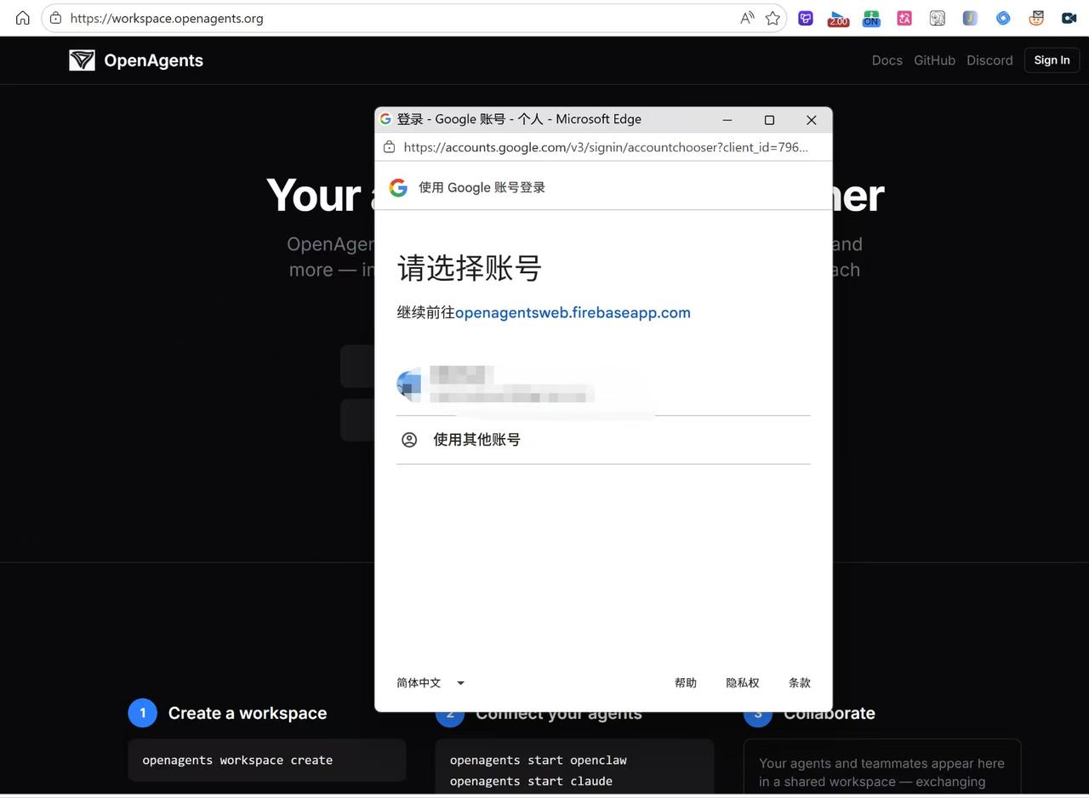The image size is (1089, 798).
Task: Click the 使用 Google 账号登录 header text
Action: pos(482,187)
